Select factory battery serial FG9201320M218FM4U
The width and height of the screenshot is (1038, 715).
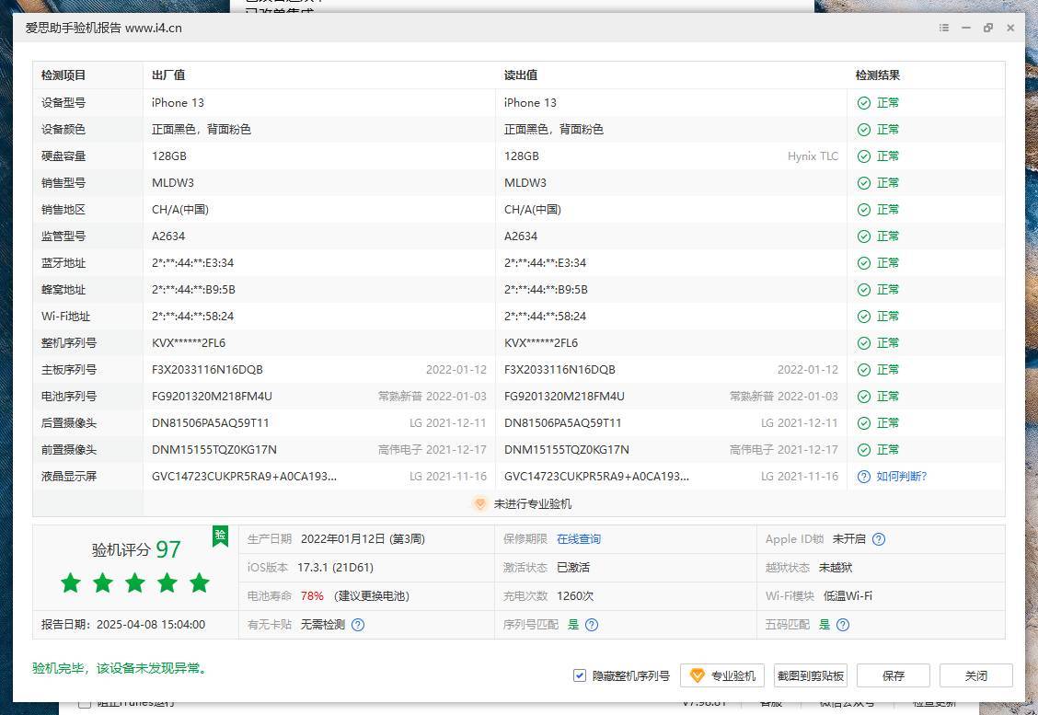(212, 397)
